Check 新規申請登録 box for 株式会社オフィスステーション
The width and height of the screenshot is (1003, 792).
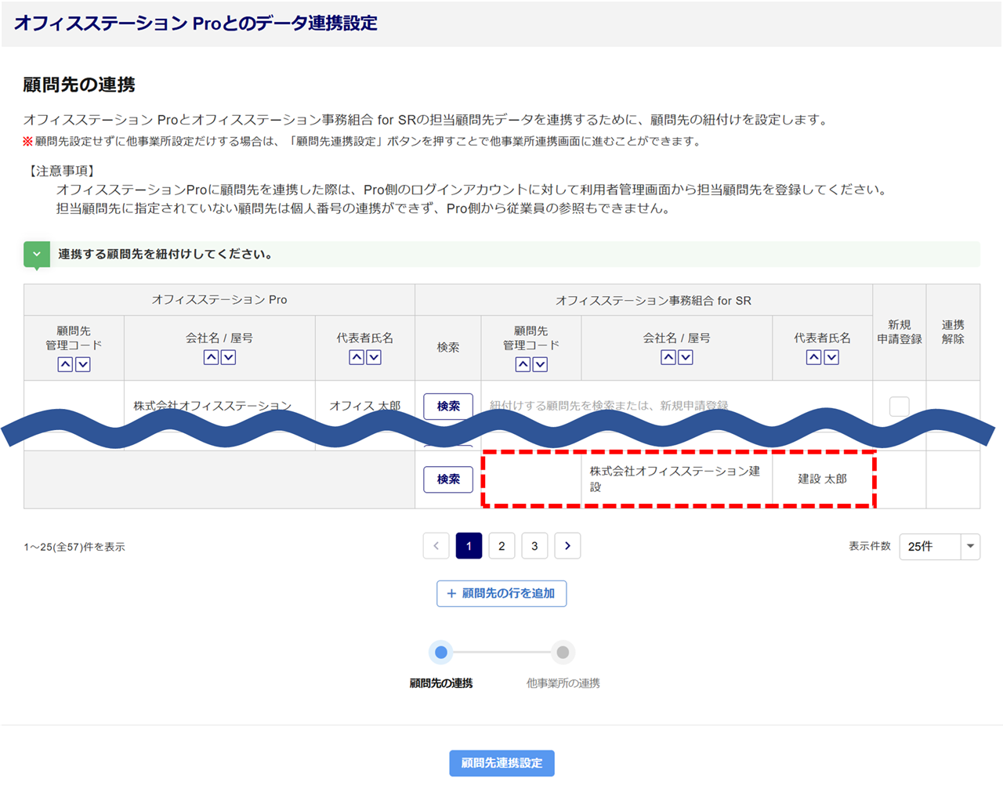899,406
